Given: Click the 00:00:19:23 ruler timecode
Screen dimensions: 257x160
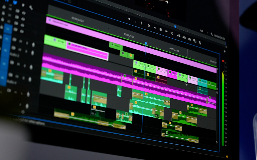Looking at the screenshot, I should pyautogui.click(x=129, y=35).
